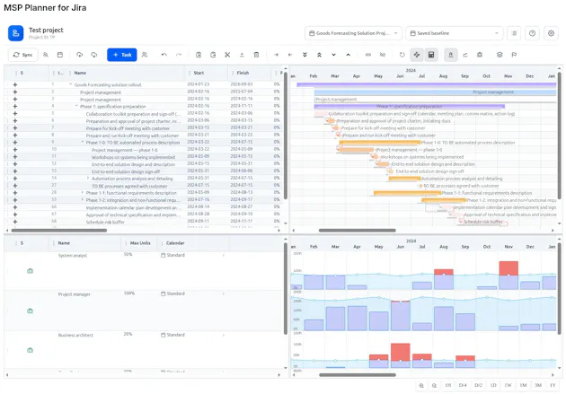Image resolution: width=566 pixels, height=394 pixels.
Task: Click the Phase 1: specification preparation Gantt bar
Action: (x=410, y=106)
